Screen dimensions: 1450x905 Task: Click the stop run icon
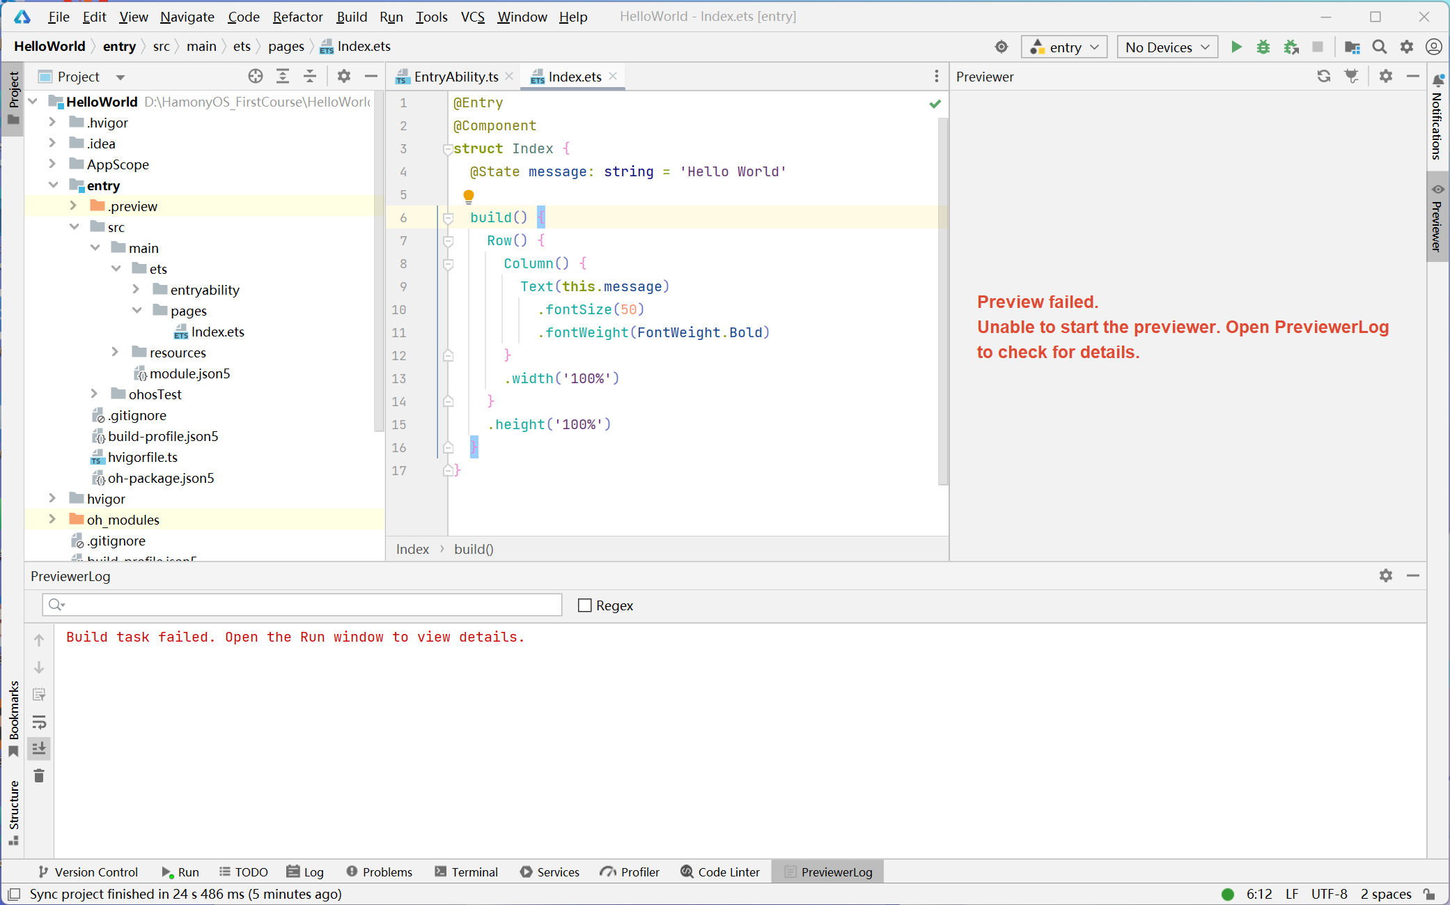1317,47
